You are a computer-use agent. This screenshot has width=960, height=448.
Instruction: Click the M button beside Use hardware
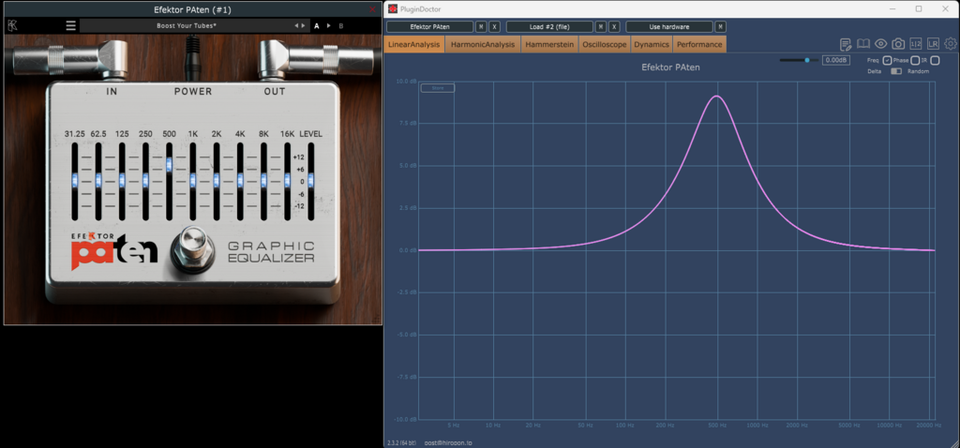click(721, 27)
